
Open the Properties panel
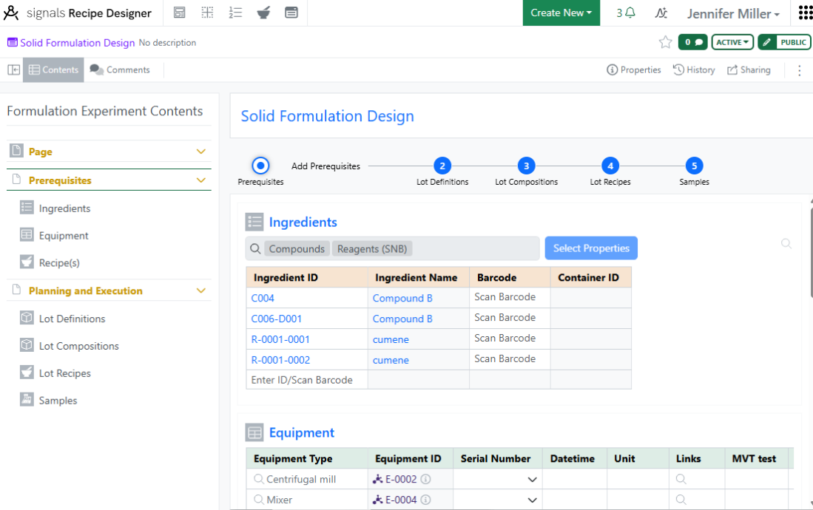coord(633,70)
